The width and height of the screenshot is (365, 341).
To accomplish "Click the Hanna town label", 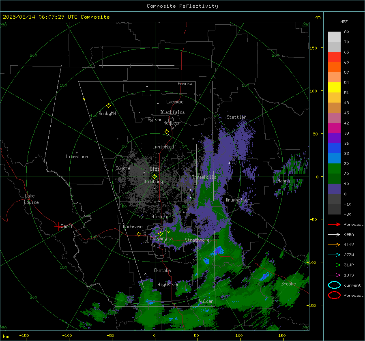I will pos(283,180).
